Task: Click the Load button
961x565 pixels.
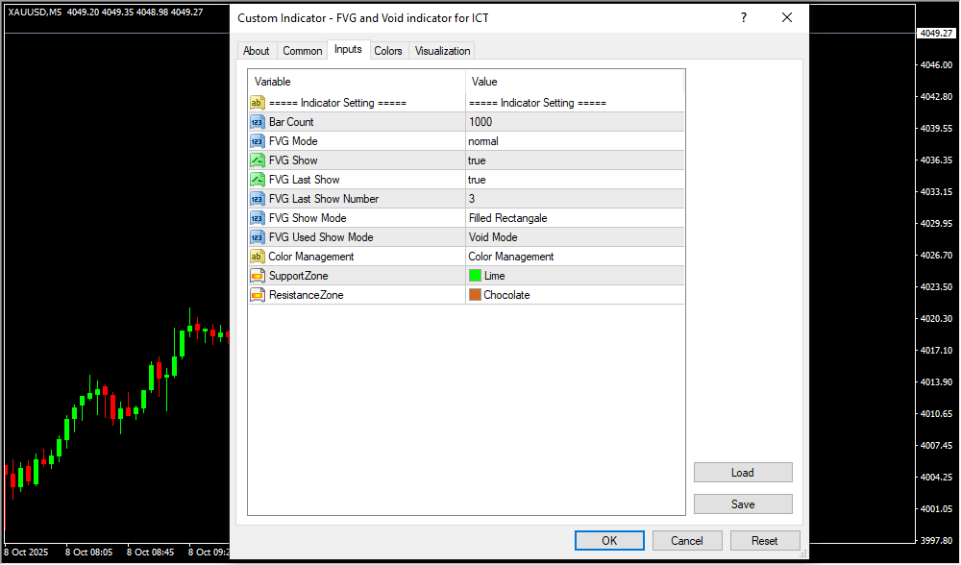Action: 742,473
